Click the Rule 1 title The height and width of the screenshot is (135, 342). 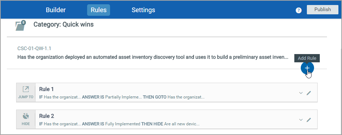(47, 89)
